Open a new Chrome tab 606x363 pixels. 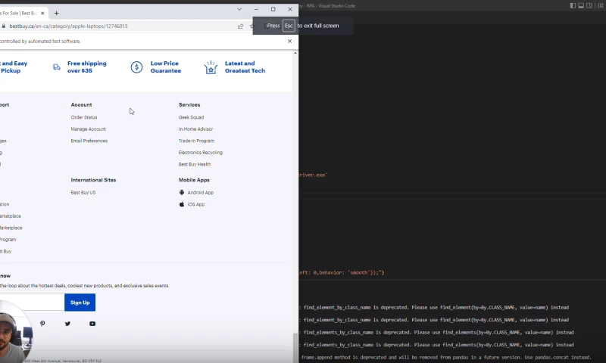(x=56, y=13)
